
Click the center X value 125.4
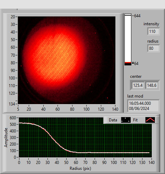point(138,85)
